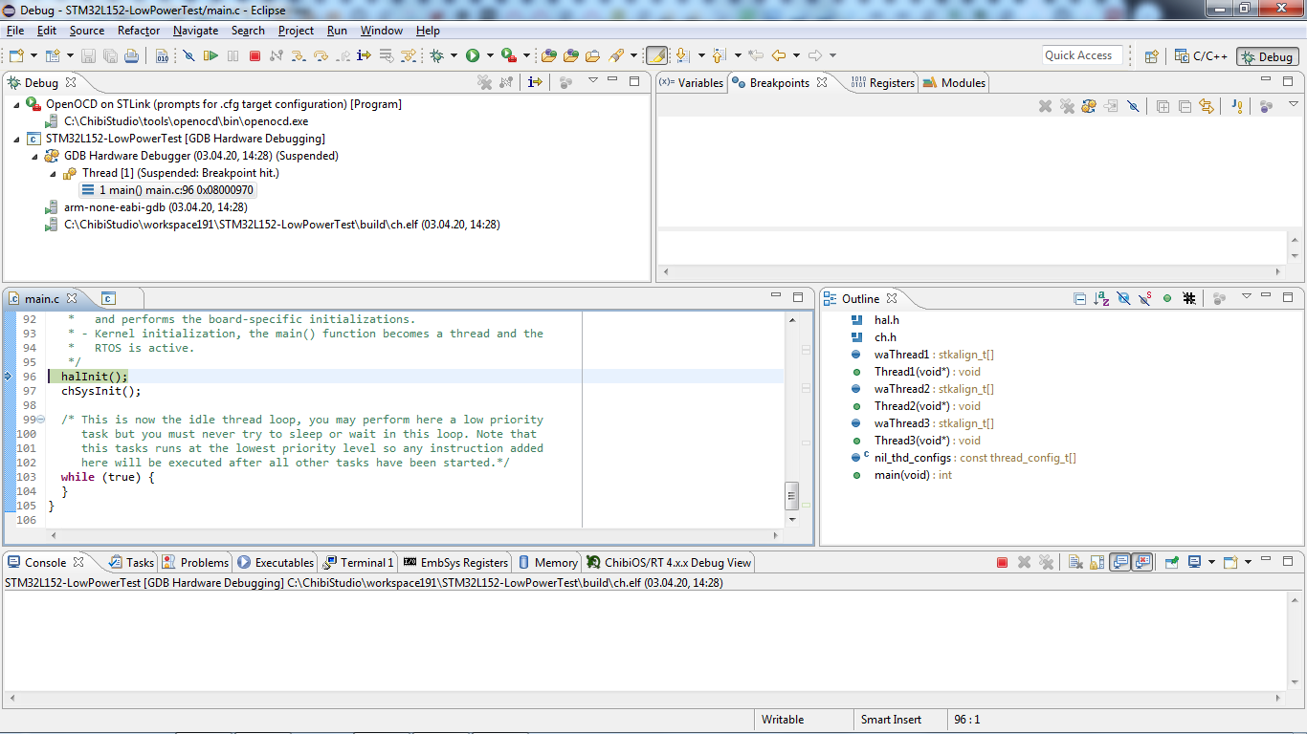Click the Save icon in main toolbar
Viewport: 1307px width, 734px height.
pos(88,56)
